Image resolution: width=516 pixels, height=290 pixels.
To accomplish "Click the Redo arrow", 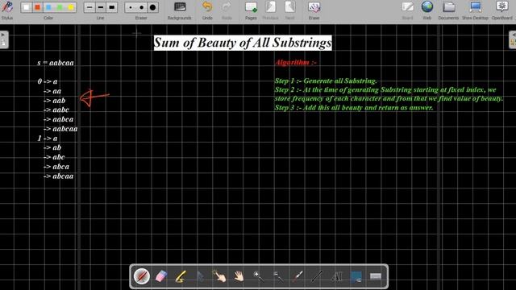I will [227, 10].
